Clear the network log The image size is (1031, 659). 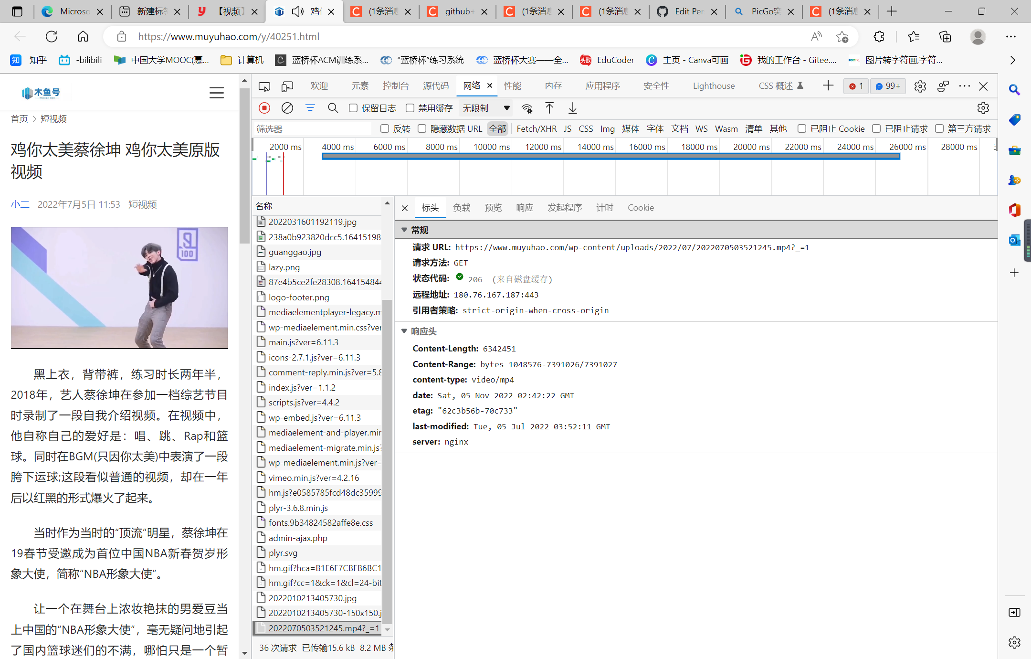click(287, 108)
